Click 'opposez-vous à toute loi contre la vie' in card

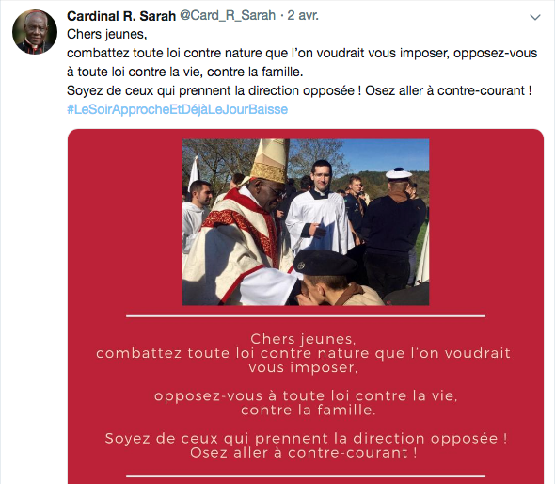click(x=306, y=395)
